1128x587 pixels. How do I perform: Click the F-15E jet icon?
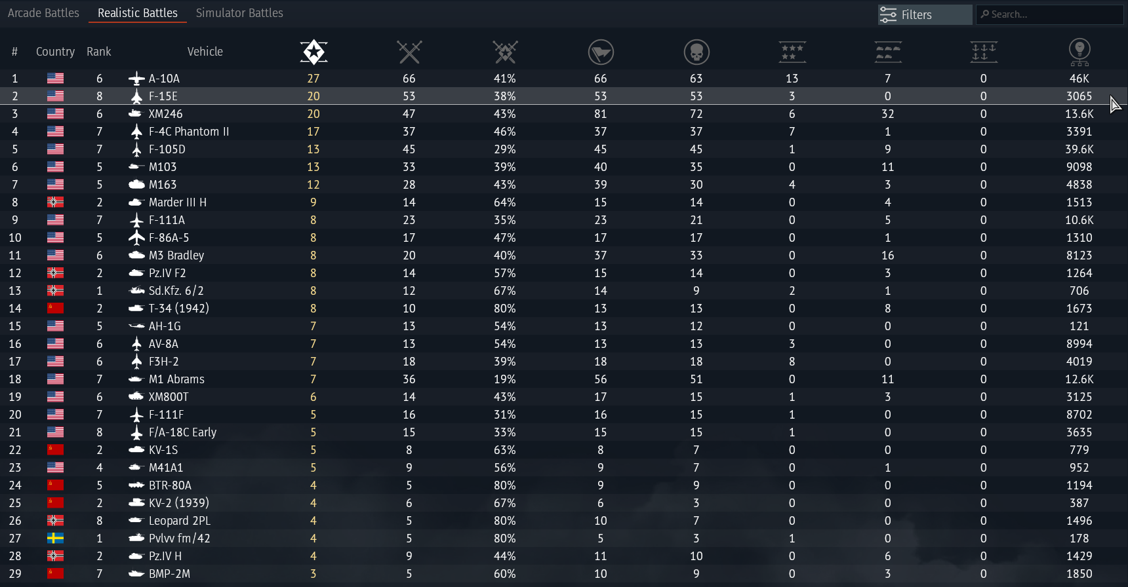[x=136, y=96]
